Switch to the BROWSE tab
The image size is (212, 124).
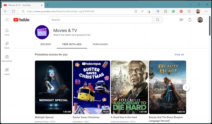pyautogui.click(x=46, y=44)
